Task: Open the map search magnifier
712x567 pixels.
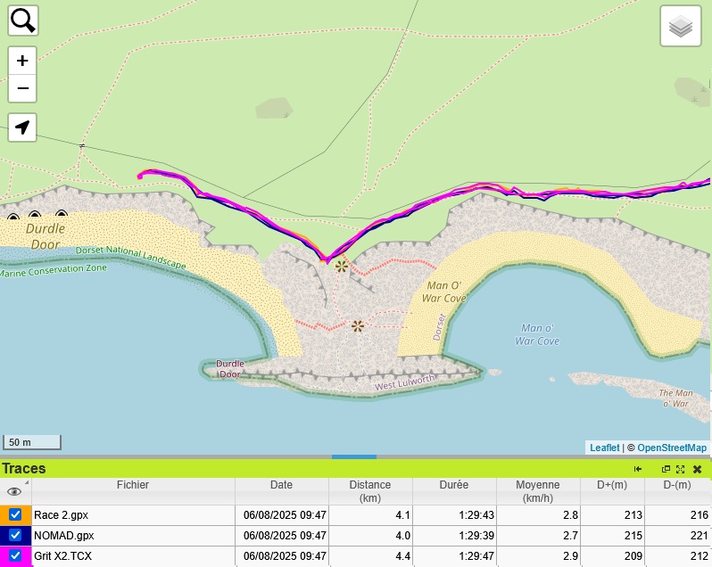Action: click(x=22, y=21)
